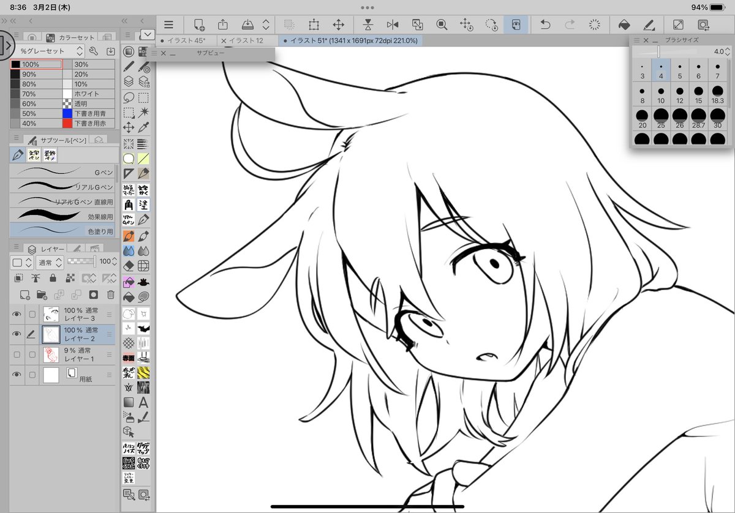Click the layer opacity stepper arrows
This screenshot has width=735, height=513.
[115, 262]
